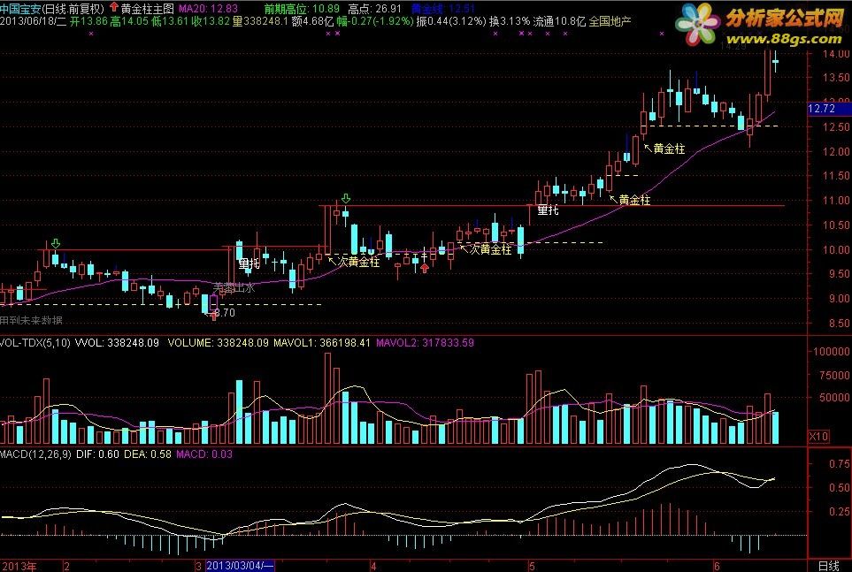852x572 pixels.
Task: Click the 次黄金柱 label in late March
Action: 358,262
